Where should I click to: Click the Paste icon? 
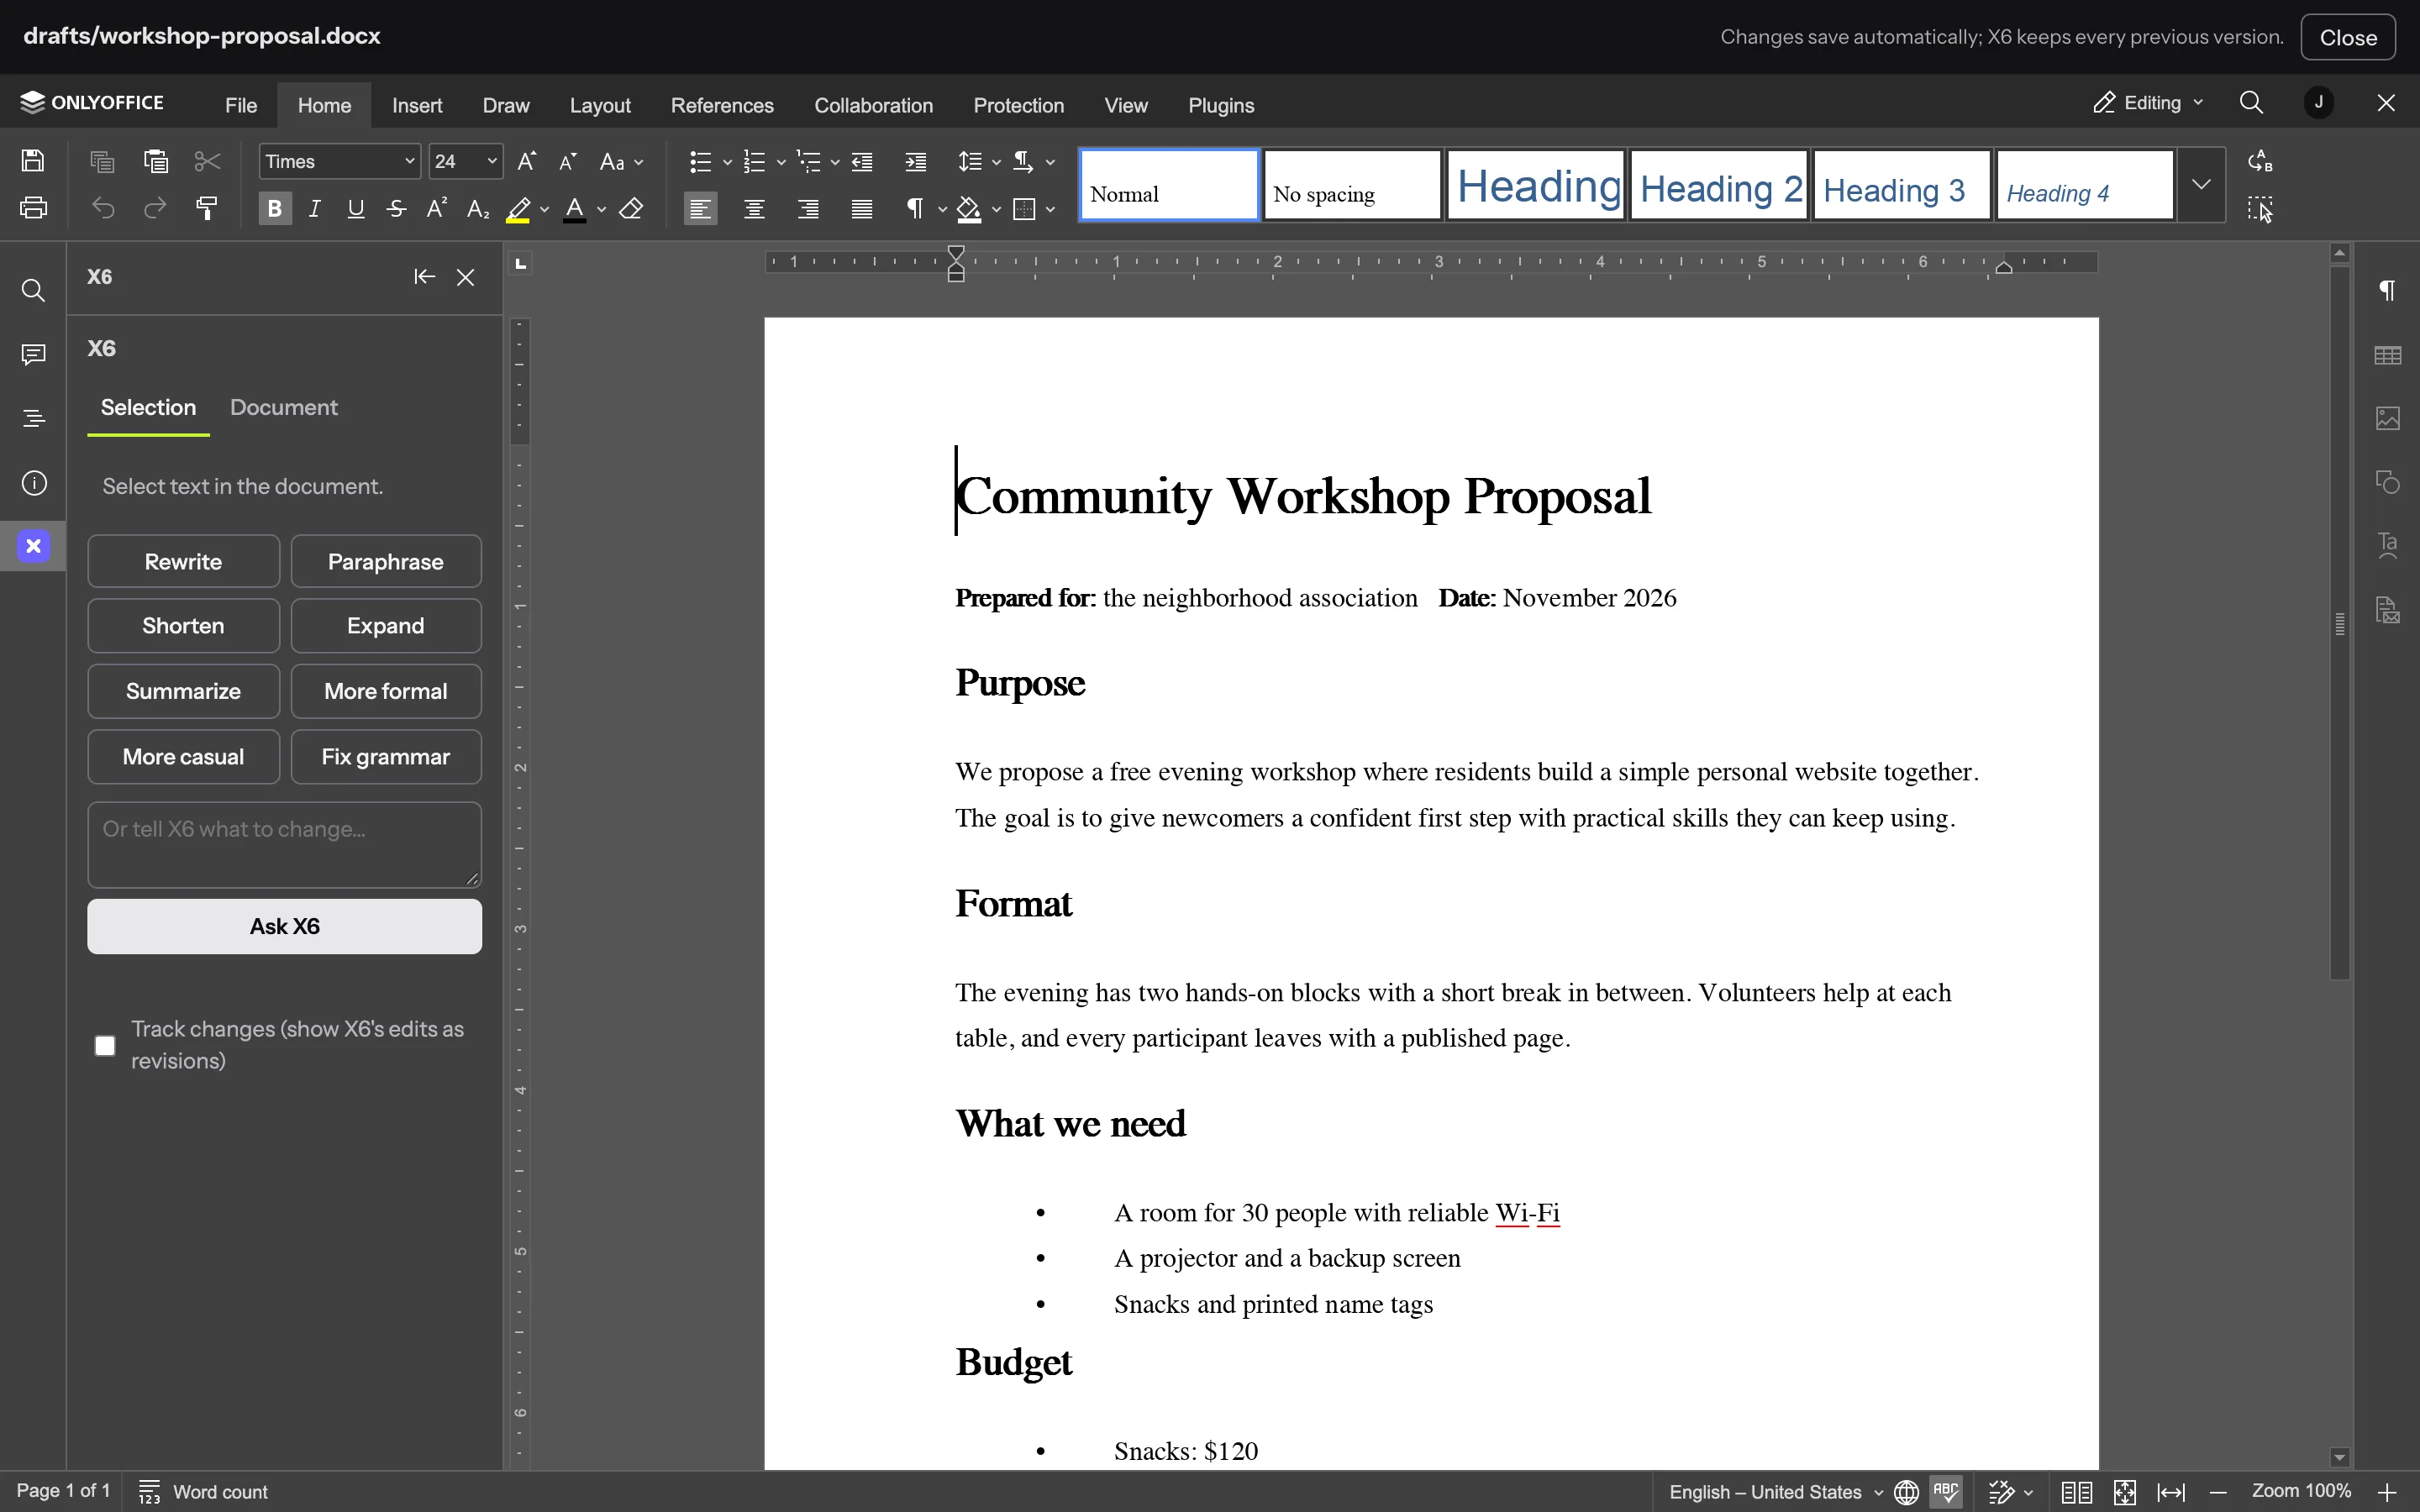(x=156, y=161)
